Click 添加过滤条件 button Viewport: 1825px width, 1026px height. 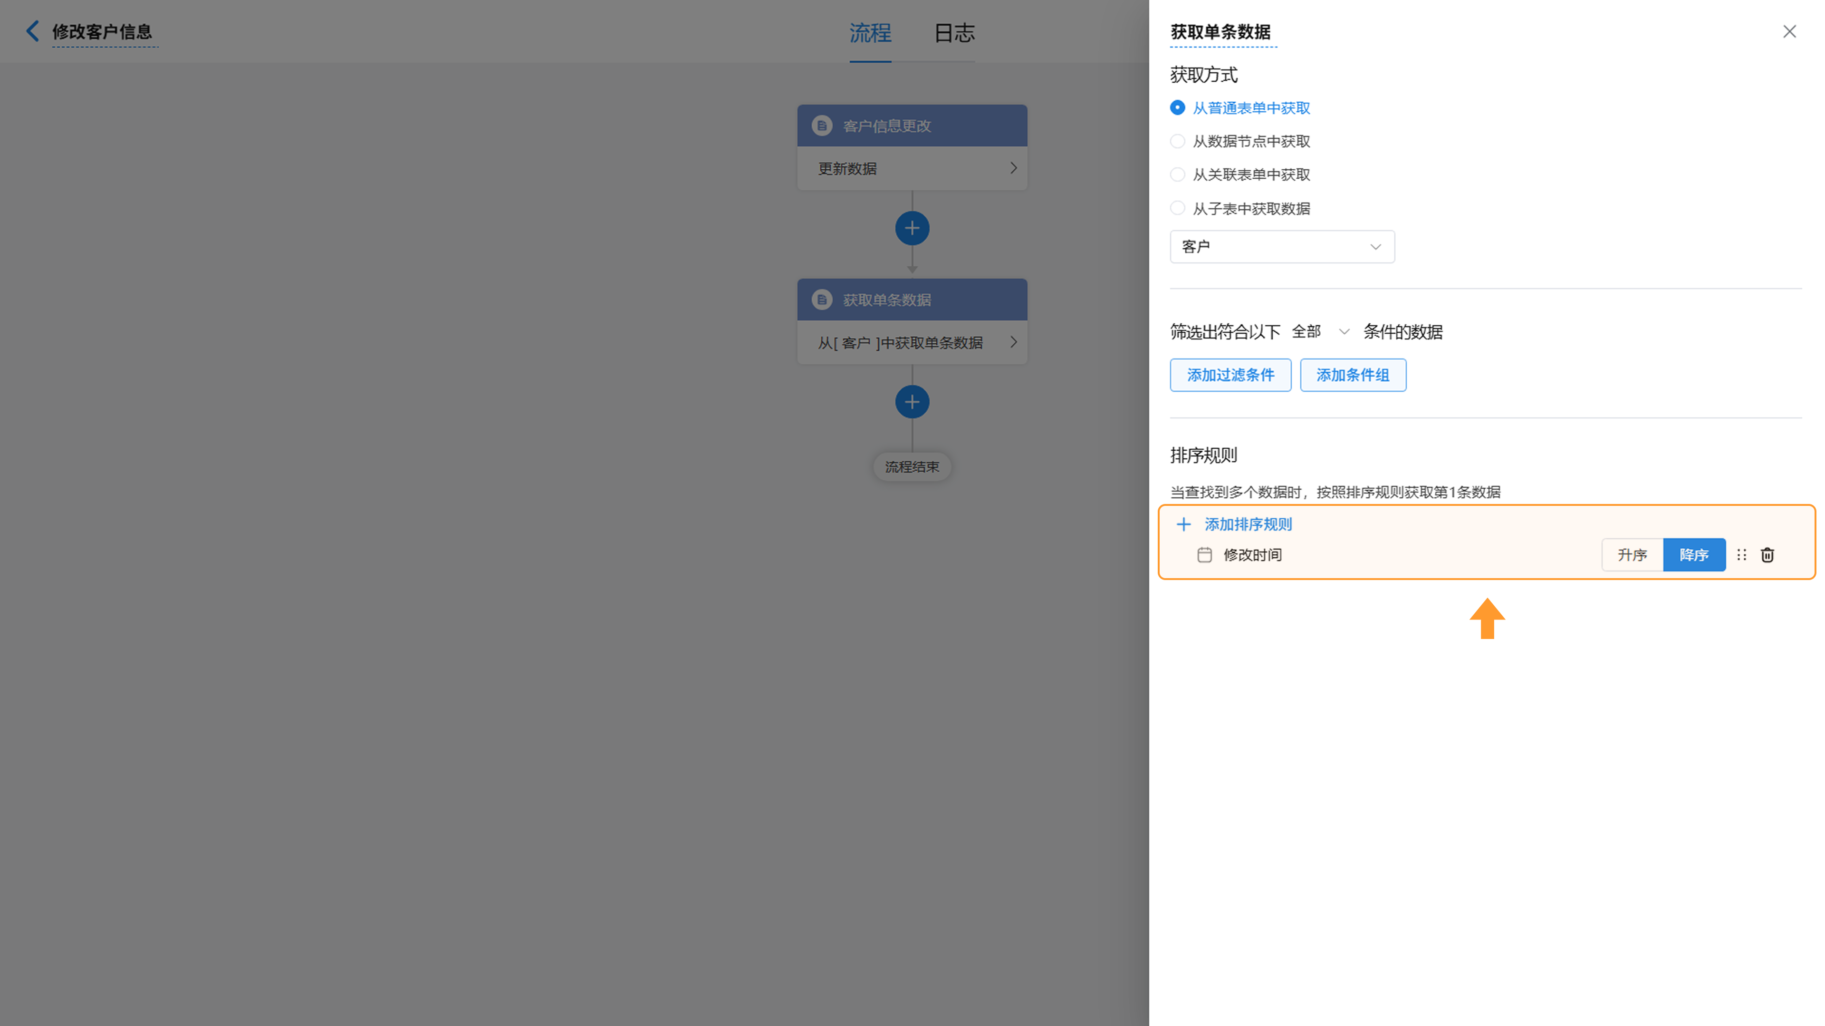click(x=1230, y=375)
